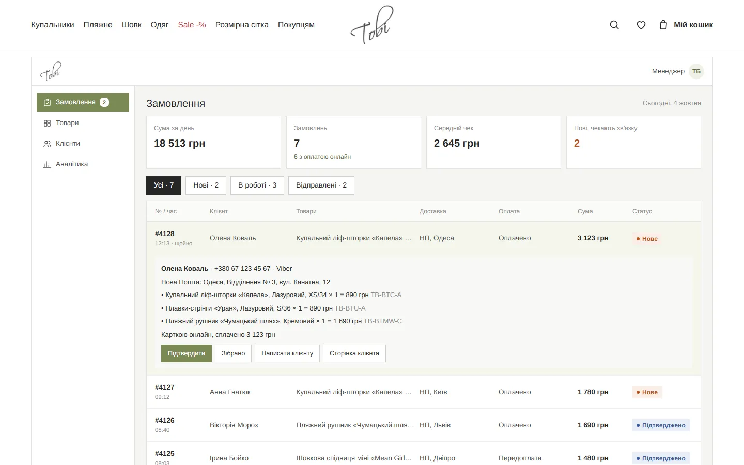Open the Купальники menu
Viewport: 744px width, 465px height.
click(x=53, y=25)
